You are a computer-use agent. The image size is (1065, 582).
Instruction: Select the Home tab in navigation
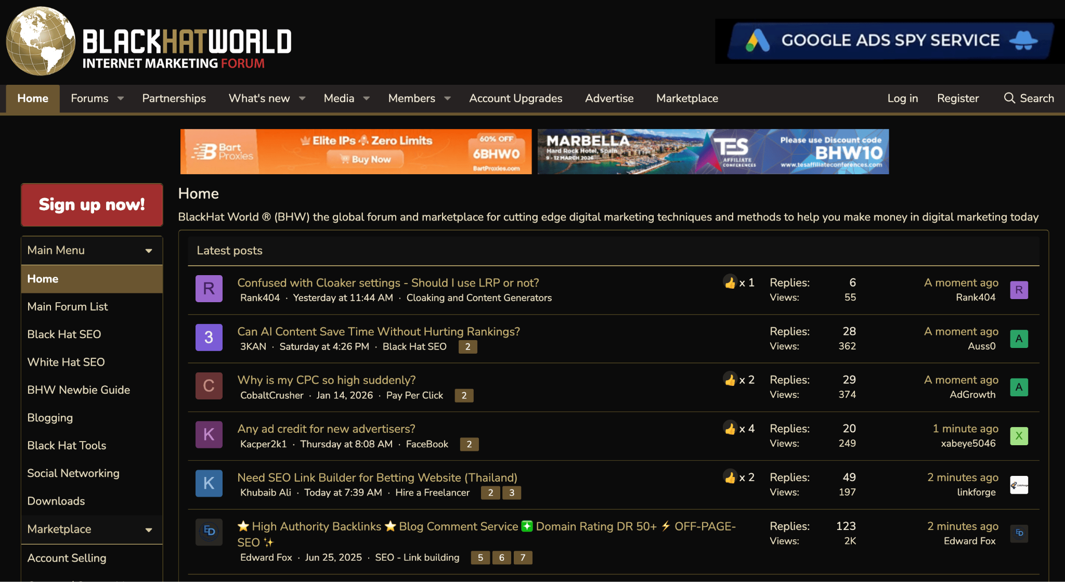pyautogui.click(x=32, y=98)
